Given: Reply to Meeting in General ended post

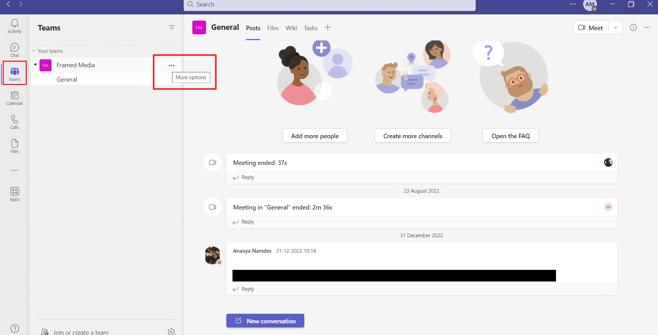Looking at the screenshot, I should (243, 222).
